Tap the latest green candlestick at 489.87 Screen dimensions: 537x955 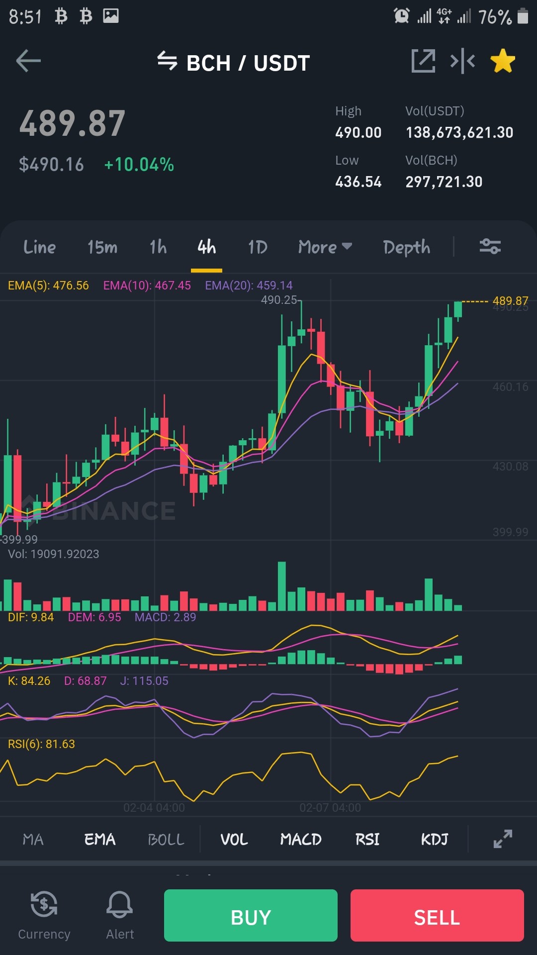click(458, 309)
